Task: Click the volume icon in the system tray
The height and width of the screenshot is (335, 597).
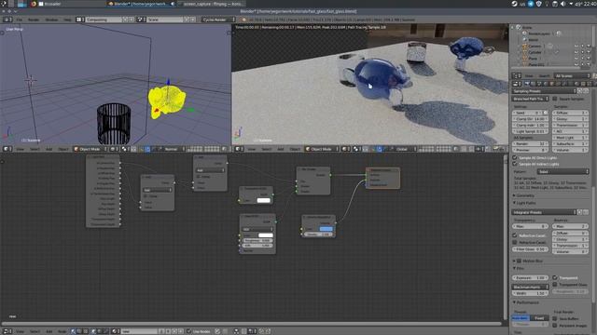Action: tap(562, 4)
